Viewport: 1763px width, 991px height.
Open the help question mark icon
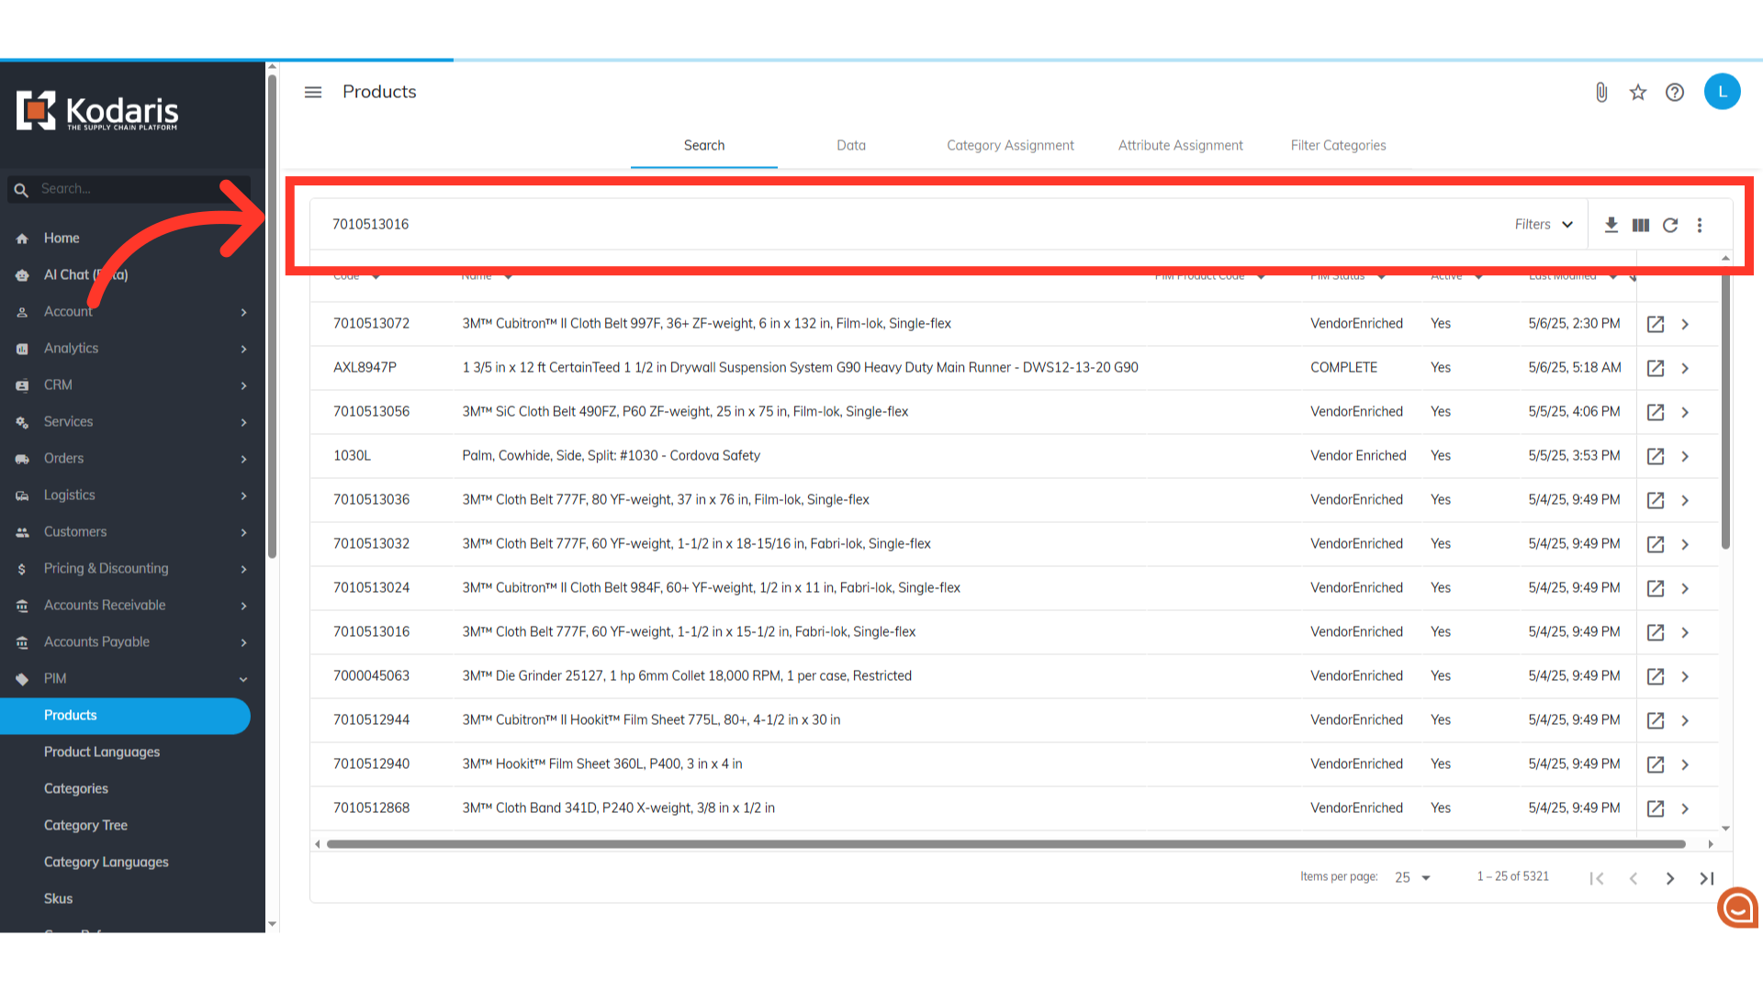click(x=1675, y=92)
